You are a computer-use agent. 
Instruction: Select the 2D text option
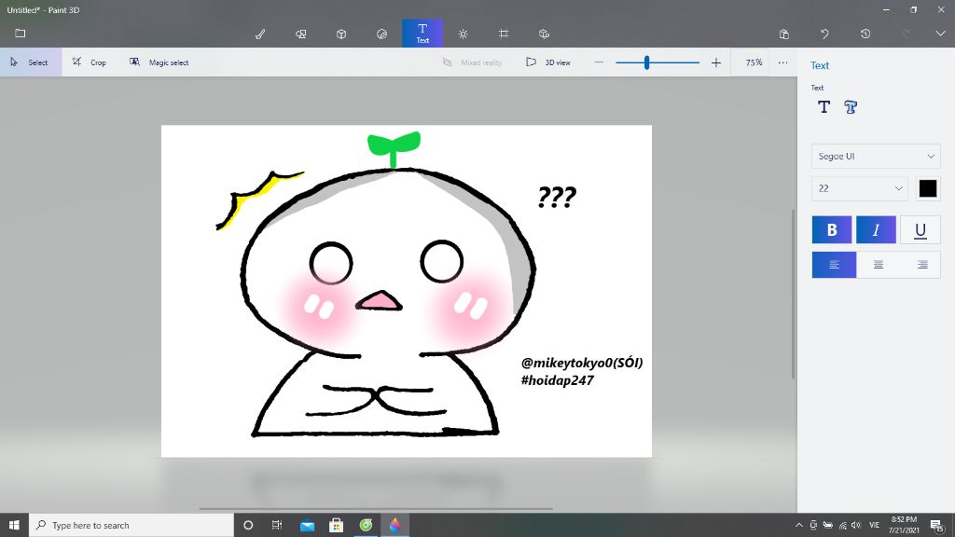click(x=824, y=107)
